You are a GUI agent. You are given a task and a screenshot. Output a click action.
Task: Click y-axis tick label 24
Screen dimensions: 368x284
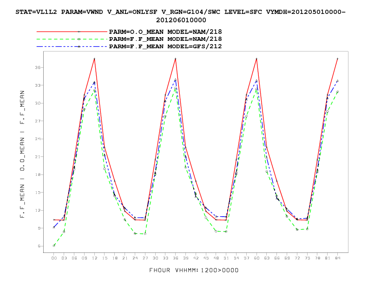pos(38,139)
